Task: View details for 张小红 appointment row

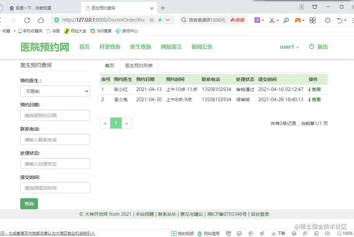Action: click(314, 89)
